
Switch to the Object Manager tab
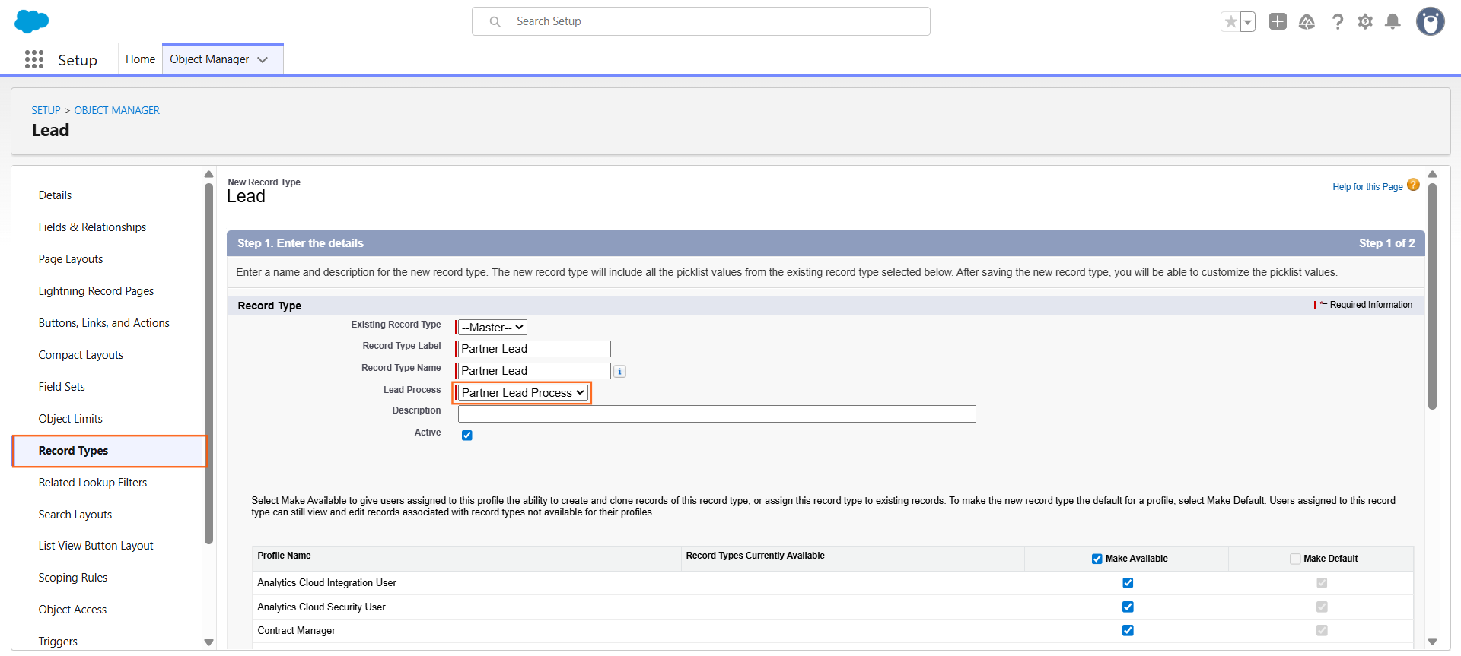pyautogui.click(x=209, y=59)
